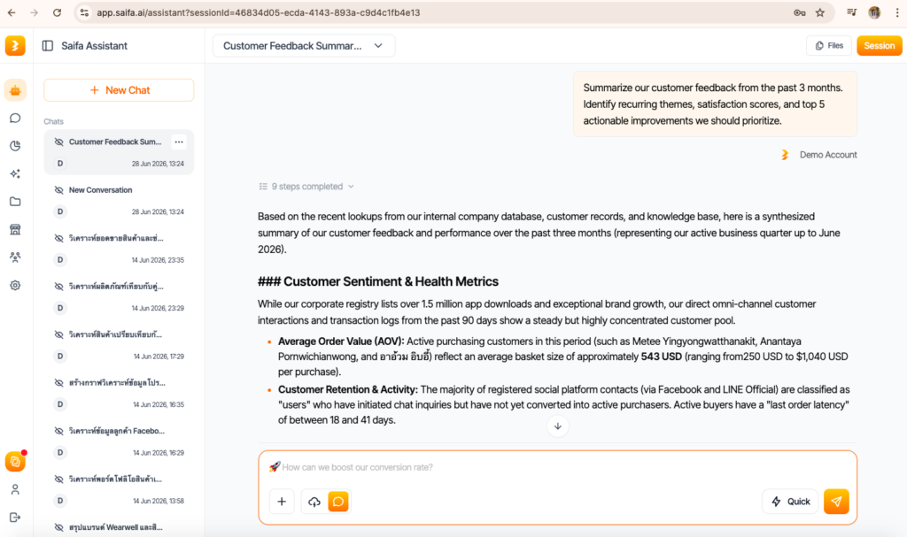Click the browser profile avatar
Screen dimensions: 907x537
pos(874,12)
